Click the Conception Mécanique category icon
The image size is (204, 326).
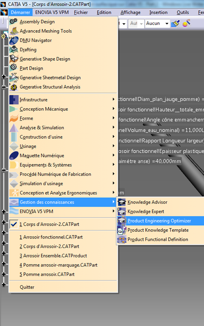pyautogui.click(x=14, y=109)
